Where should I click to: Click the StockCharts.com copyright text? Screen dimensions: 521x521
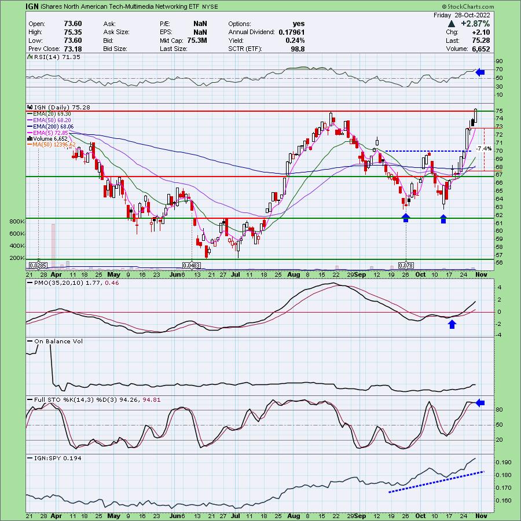(x=468, y=6)
